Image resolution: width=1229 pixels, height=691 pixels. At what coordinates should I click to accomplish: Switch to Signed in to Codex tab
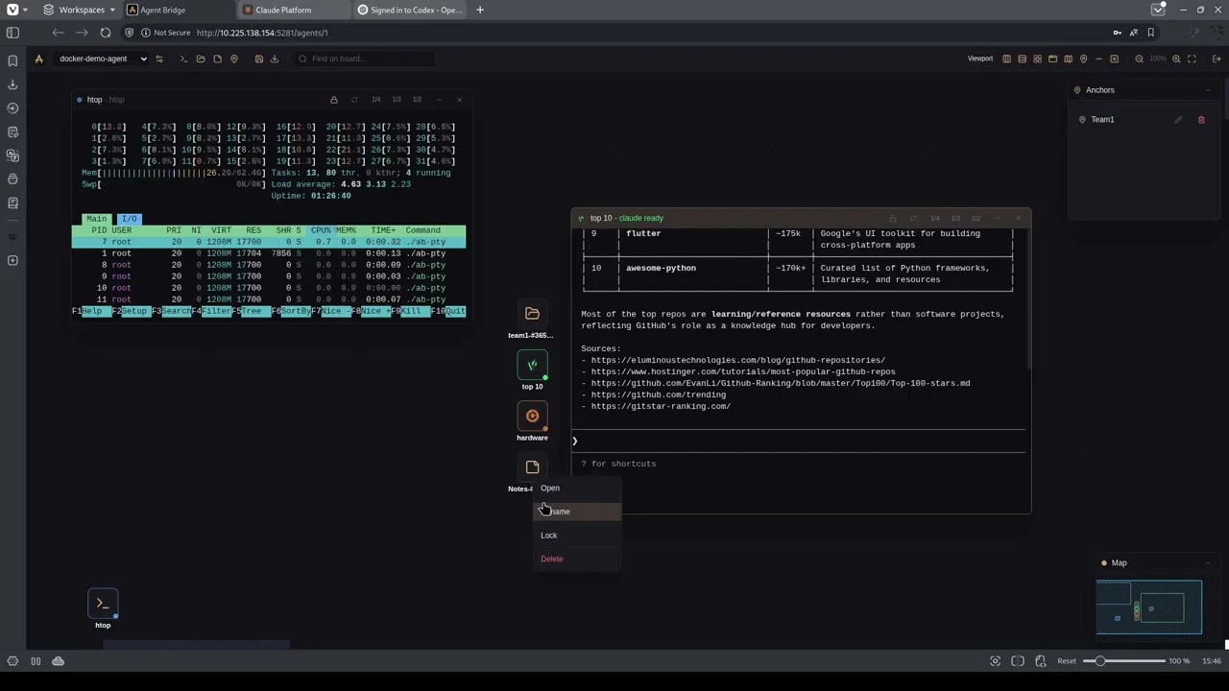pyautogui.click(x=409, y=10)
